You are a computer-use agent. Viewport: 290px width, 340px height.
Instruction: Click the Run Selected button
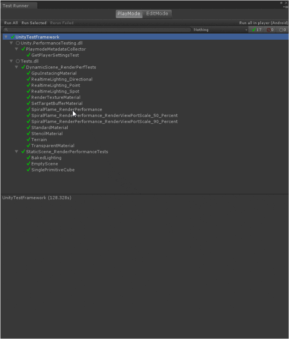[34, 23]
